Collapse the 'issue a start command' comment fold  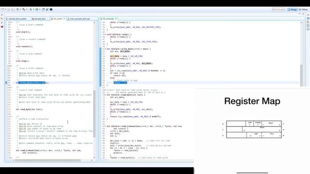pyautogui.click(x=12, y=22)
